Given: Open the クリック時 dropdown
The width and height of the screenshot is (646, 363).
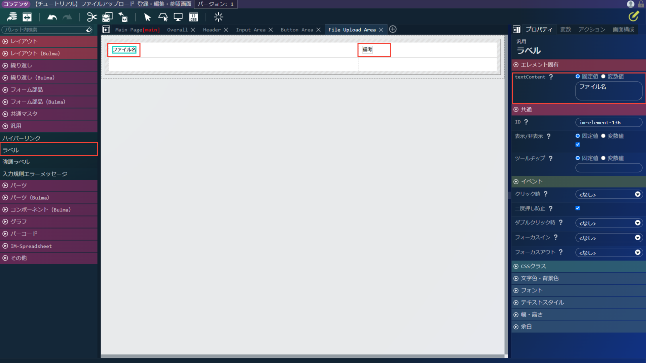Looking at the screenshot, I should tap(609, 194).
